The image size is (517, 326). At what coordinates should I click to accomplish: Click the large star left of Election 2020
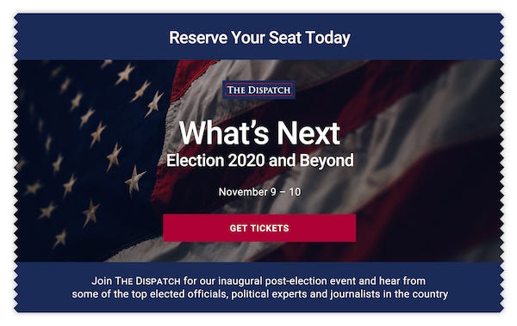(x=134, y=181)
